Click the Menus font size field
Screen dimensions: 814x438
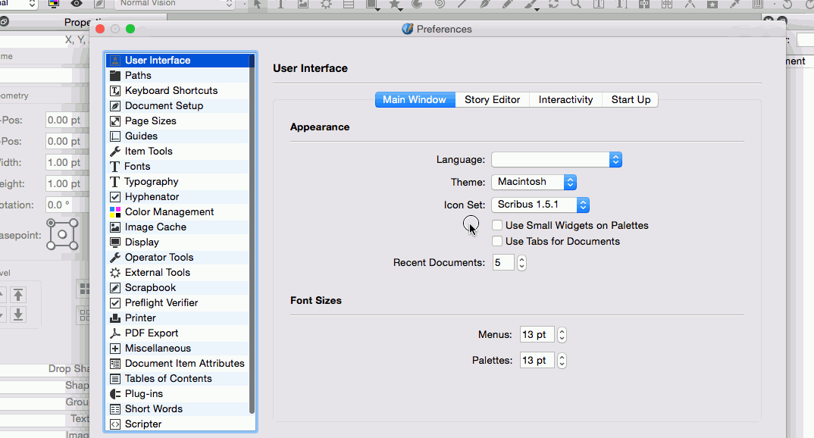coord(537,334)
